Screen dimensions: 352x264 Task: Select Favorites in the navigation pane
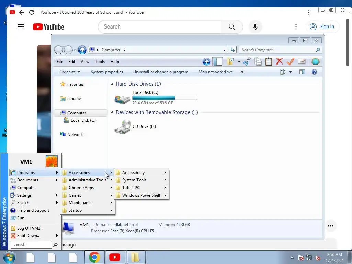[x=72, y=84]
